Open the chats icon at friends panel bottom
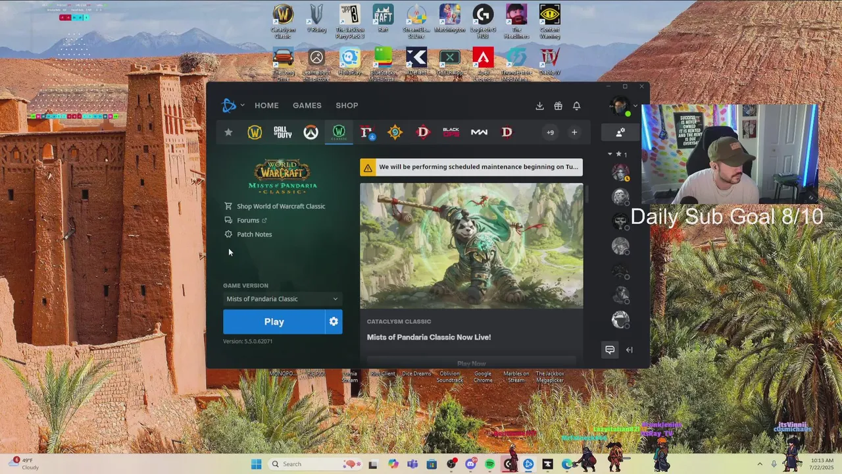This screenshot has width=842, height=474. (610, 350)
